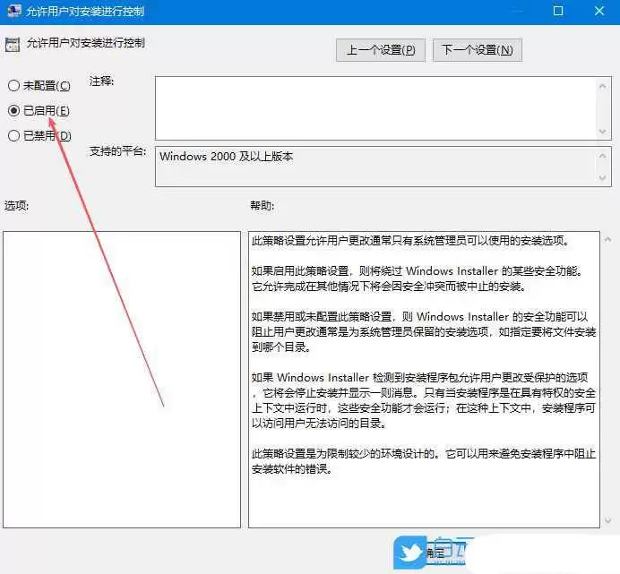Click the policy icon beside the 允许用户对安装进行控制 heading

pos(13,45)
